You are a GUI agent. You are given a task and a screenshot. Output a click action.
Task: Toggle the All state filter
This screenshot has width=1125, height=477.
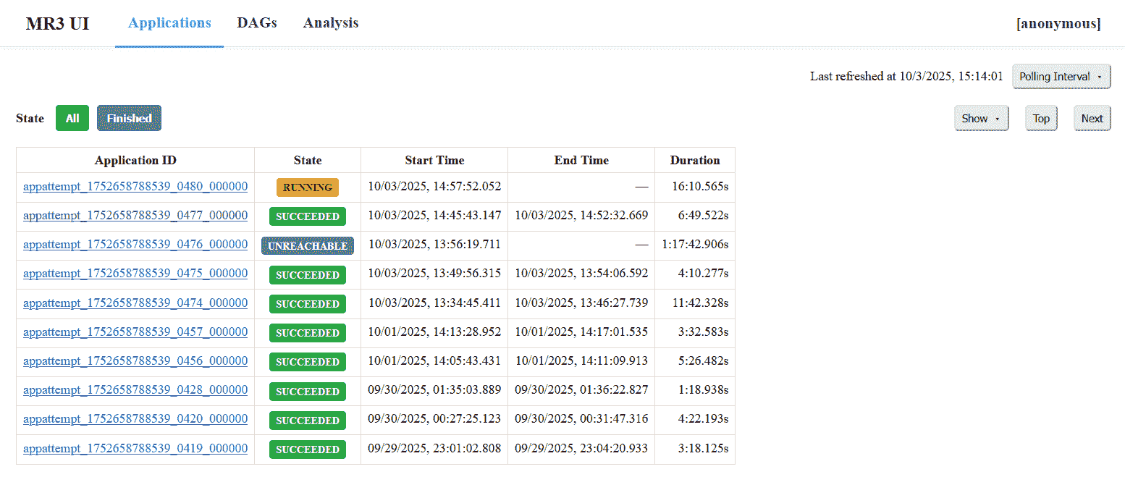(72, 119)
